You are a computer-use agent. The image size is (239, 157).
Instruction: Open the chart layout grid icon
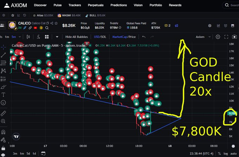click(x=47, y=37)
